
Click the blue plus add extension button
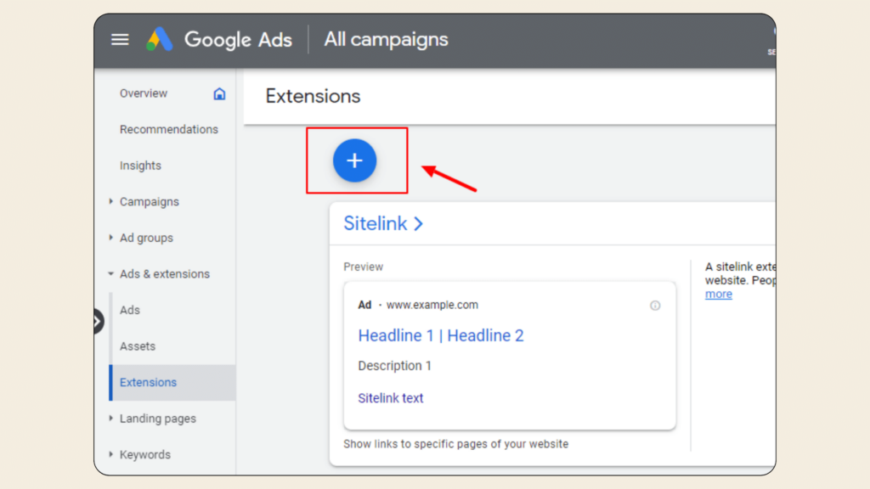click(x=354, y=160)
